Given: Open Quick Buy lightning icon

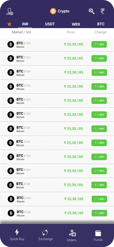Looking at the screenshot, I should coord(17,232).
